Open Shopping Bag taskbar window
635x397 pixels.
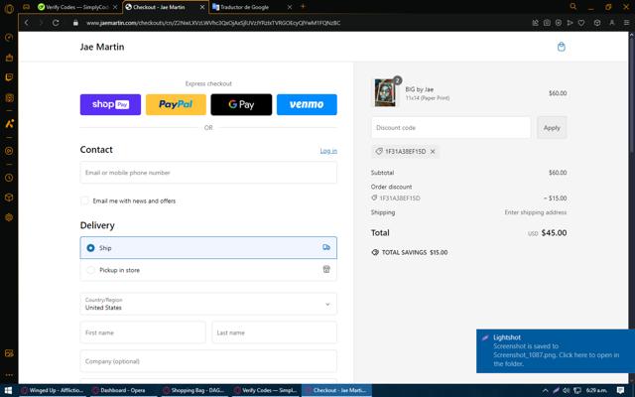click(x=194, y=390)
